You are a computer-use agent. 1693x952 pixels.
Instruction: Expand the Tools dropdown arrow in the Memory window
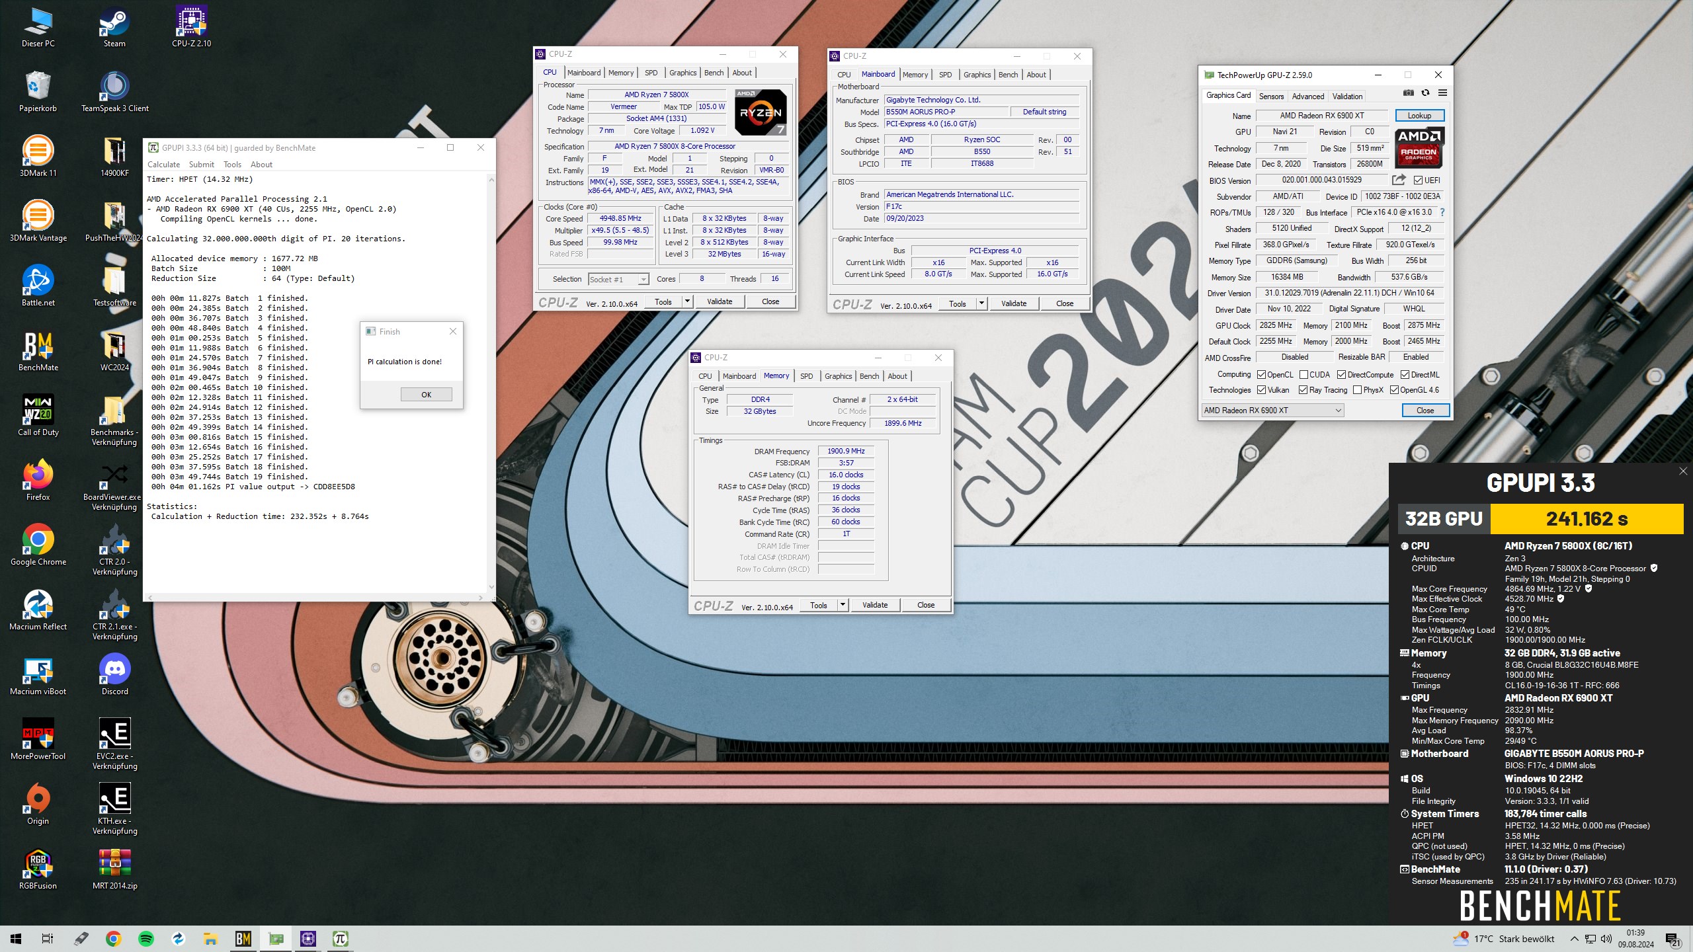[x=843, y=605]
